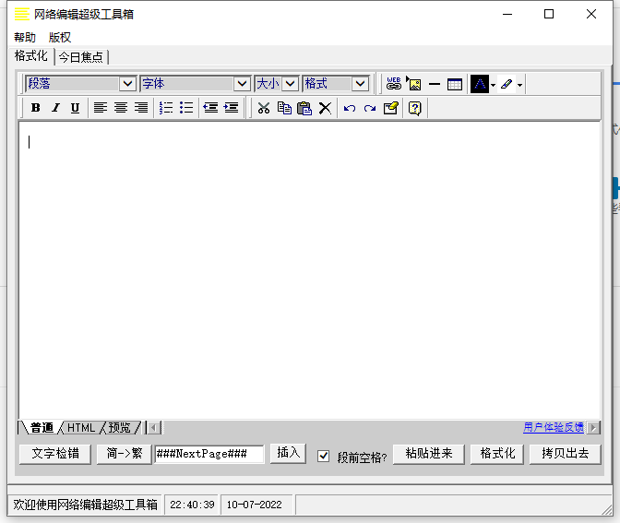Screen dimensions: 620x523
Task: Insert a bulleted list
Action: click(x=186, y=108)
